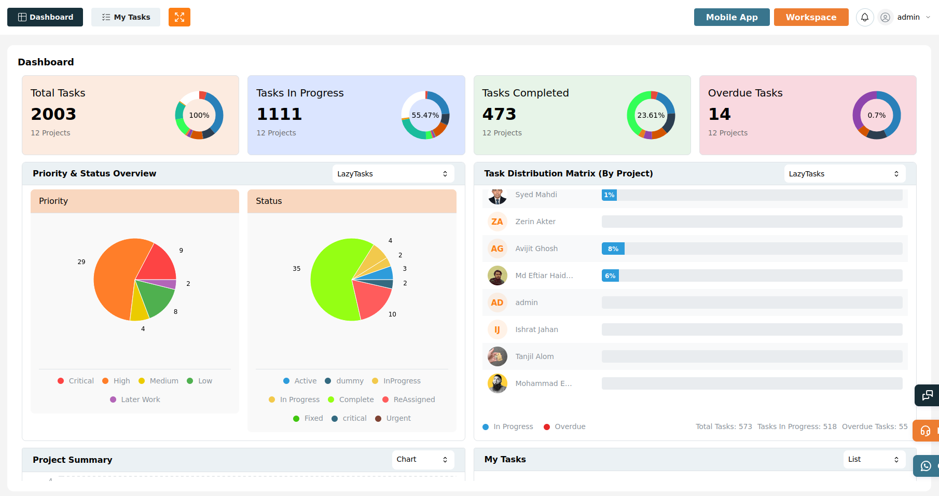The width and height of the screenshot is (939, 496).
Task: Open LazyTasks dropdown in Task Distribution Matrix
Action: point(845,174)
